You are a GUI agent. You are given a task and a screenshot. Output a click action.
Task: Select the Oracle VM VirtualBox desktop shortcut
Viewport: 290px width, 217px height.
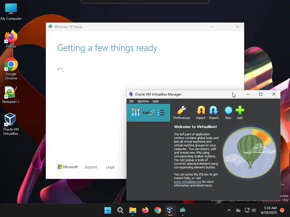tap(10, 124)
